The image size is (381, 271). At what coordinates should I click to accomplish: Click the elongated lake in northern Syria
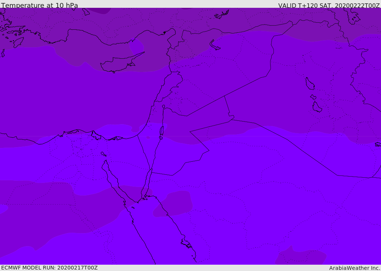[x=215, y=45]
